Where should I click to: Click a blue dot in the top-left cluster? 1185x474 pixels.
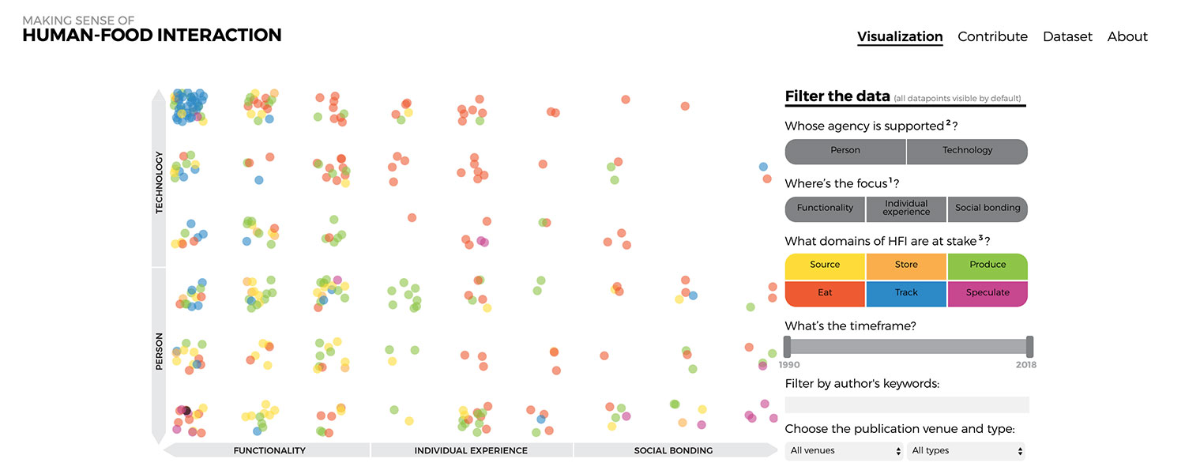click(190, 103)
